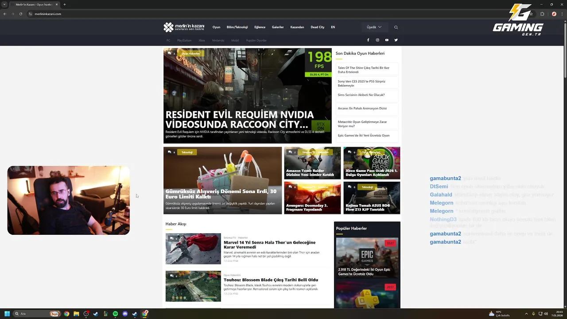The height and width of the screenshot is (319, 567).
Task: Click Oyun Haberleri tag on main banner
Action: [x=190, y=54]
